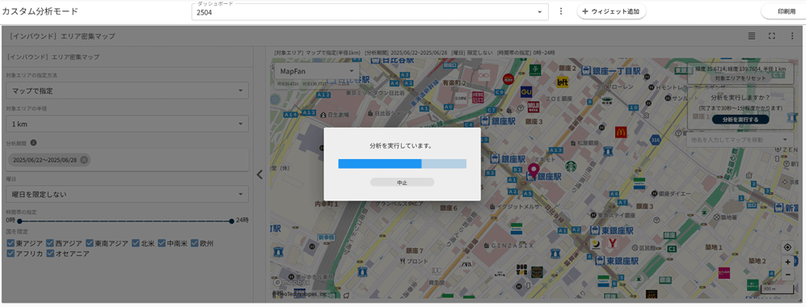Click the 印刷用 print button
Viewport: 806px width, 307px height.
(x=786, y=11)
